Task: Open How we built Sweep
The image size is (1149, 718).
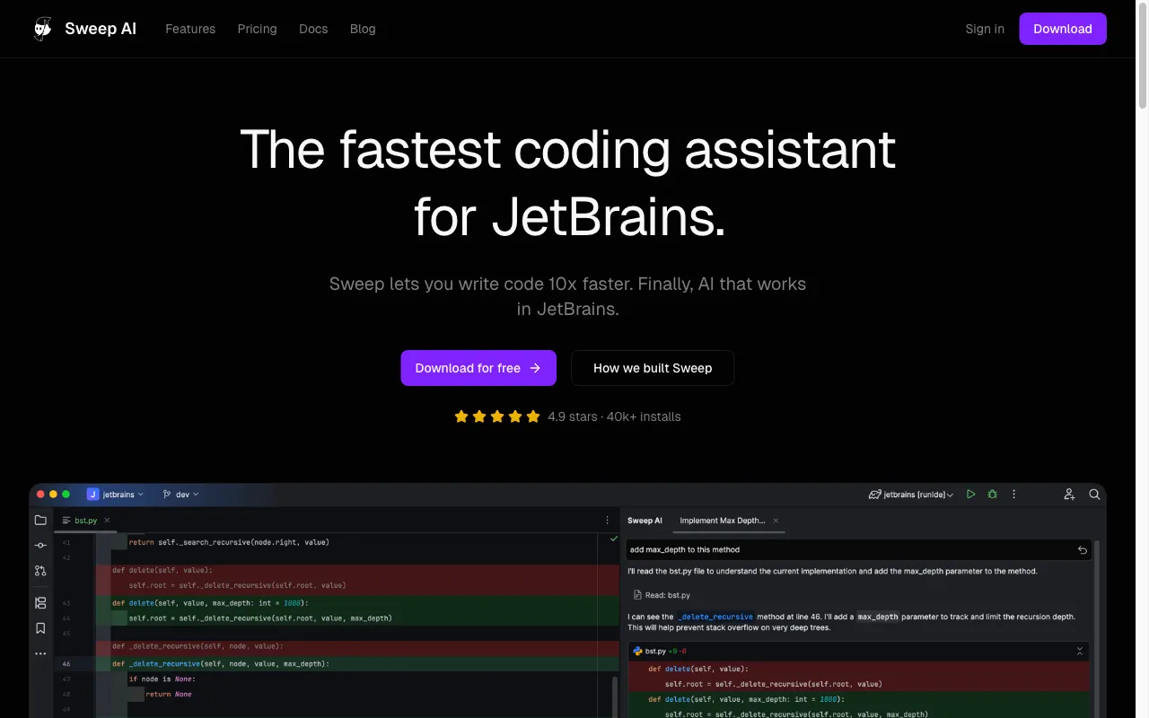Action: [653, 368]
